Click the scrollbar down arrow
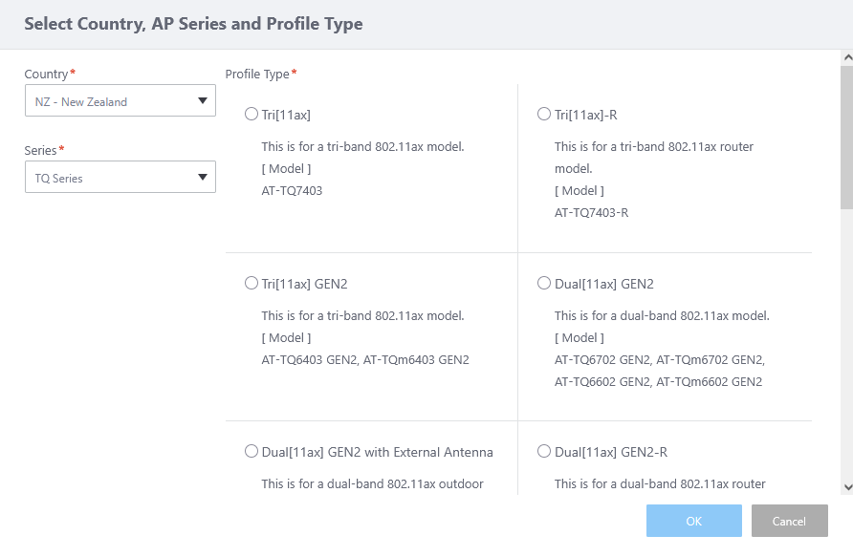 pos(846,487)
